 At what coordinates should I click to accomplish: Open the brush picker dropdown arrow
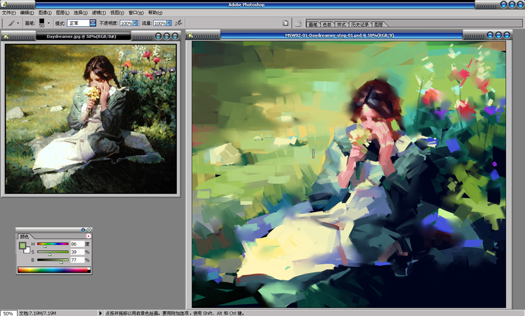point(49,23)
